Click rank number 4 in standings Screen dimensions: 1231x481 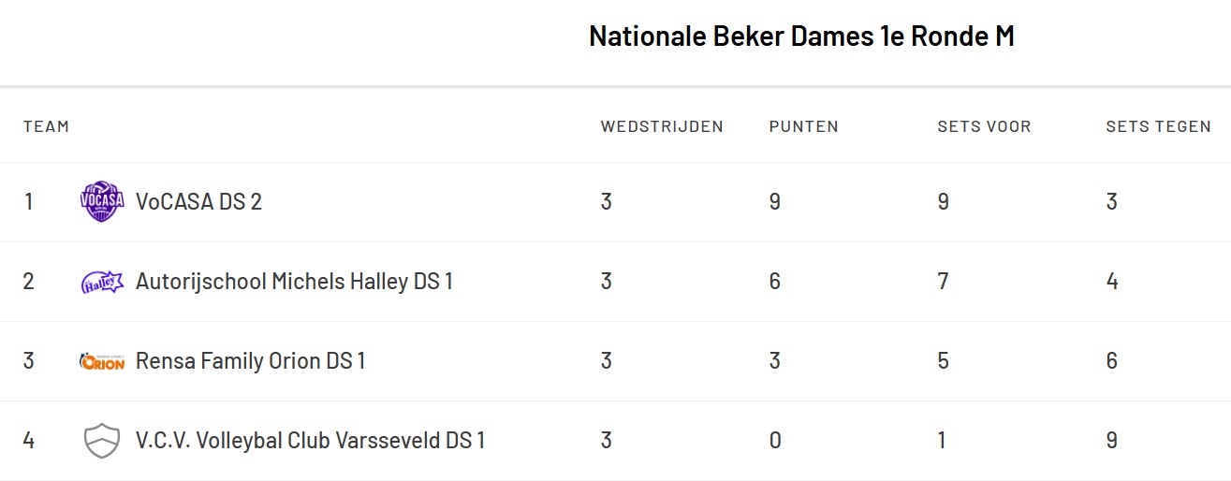pyautogui.click(x=29, y=441)
